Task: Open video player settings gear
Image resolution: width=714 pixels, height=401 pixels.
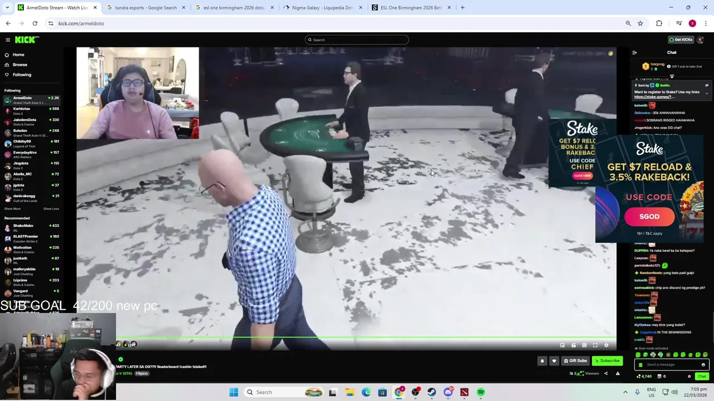Action: click(x=606, y=345)
